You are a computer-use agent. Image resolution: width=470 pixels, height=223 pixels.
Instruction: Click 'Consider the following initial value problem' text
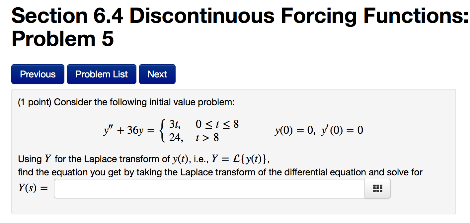tap(144, 102)
